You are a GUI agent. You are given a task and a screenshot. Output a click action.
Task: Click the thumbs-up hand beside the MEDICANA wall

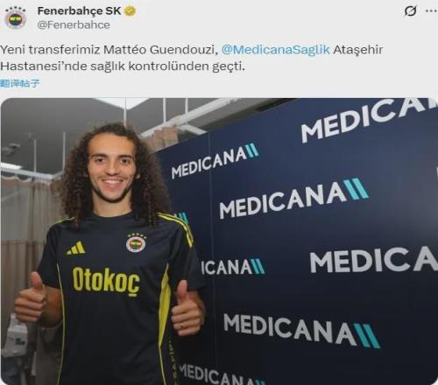pyautogui.click(x=186, y=309)
